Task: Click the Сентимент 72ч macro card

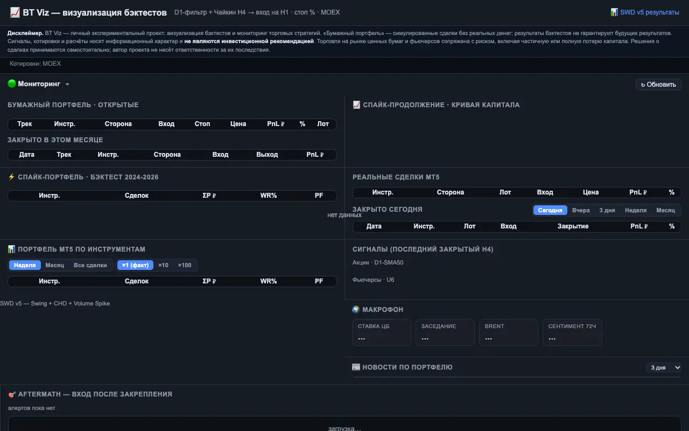Action: tap(572, 332)
